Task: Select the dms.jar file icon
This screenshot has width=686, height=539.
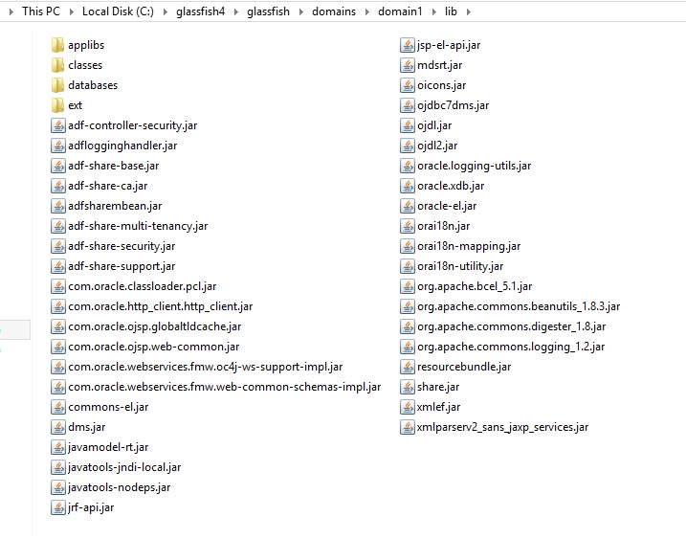Action: (x=58, y=427)
